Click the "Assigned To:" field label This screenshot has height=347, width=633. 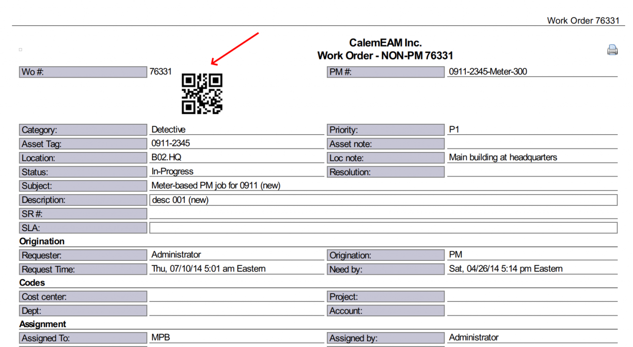[x=83, y=339]
